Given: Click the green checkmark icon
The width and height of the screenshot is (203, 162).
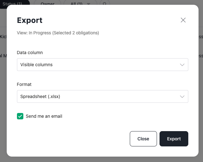Looking at the screenshot, I should (20, 116).
